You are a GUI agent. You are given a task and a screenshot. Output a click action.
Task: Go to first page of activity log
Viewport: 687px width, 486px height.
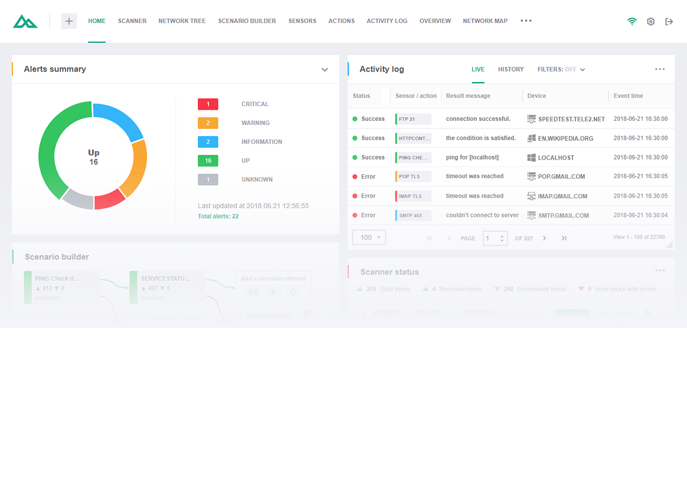tap(429, 238)
